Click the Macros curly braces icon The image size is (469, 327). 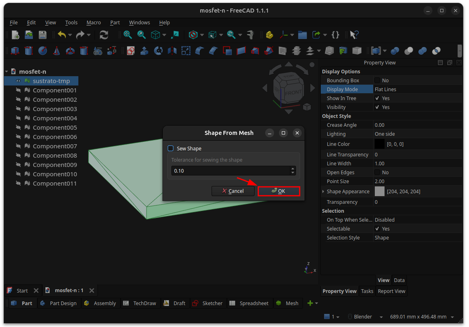click(x=335, y=35)
